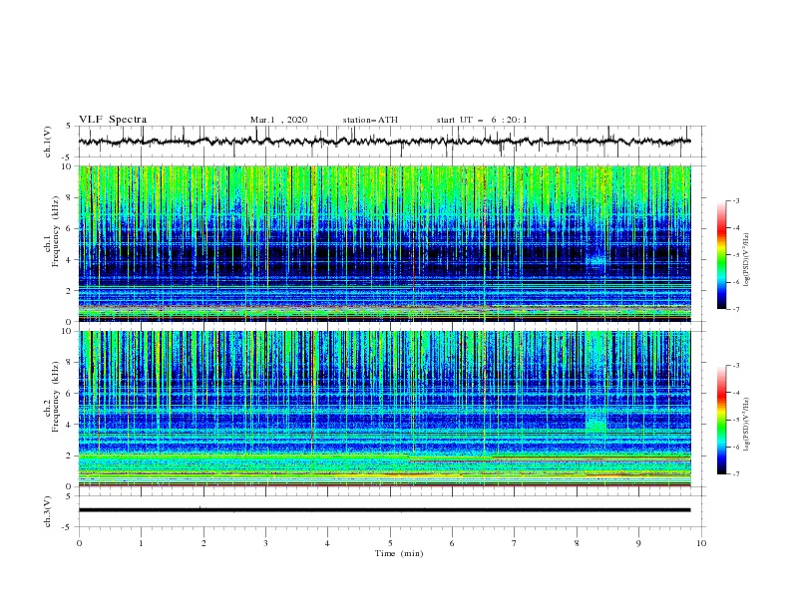This screenshot has height=610, width=790.
Task: Click the "-3" tick on ch.1 color bar
Action: click(x=735, y=200)
